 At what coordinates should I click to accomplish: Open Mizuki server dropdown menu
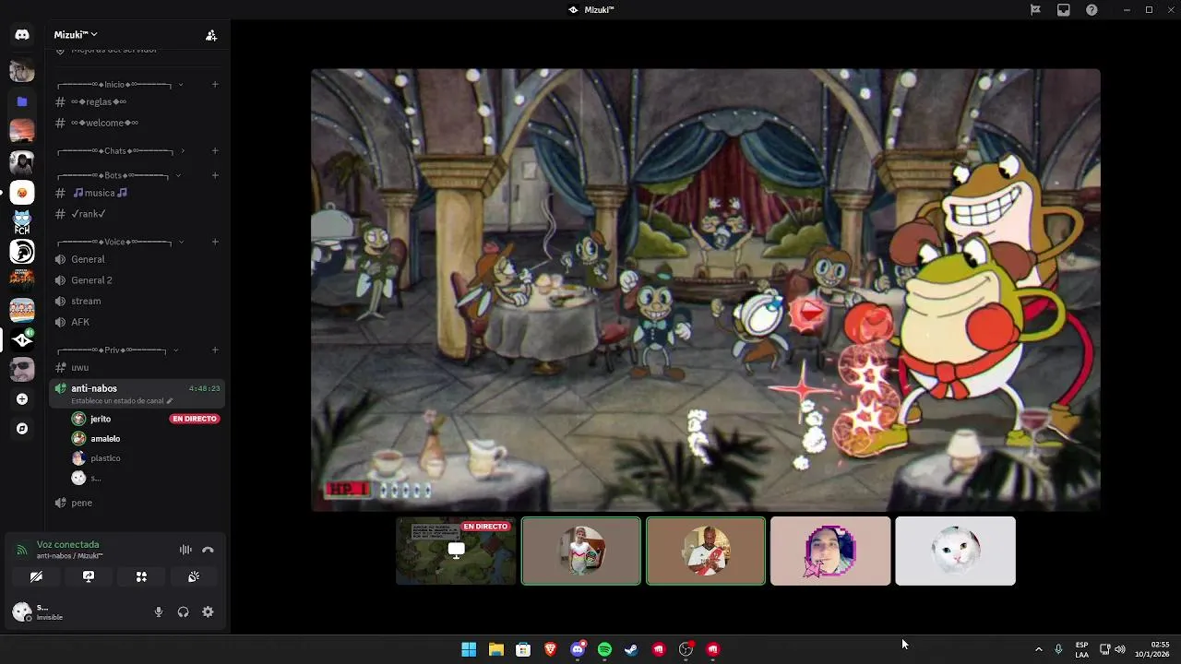(x=76, y=35)
